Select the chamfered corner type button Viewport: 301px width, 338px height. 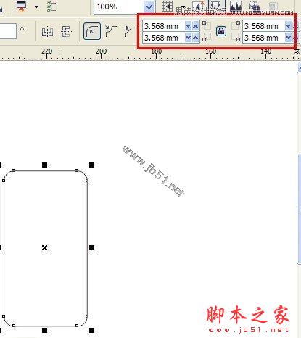(x=129, y=31)
